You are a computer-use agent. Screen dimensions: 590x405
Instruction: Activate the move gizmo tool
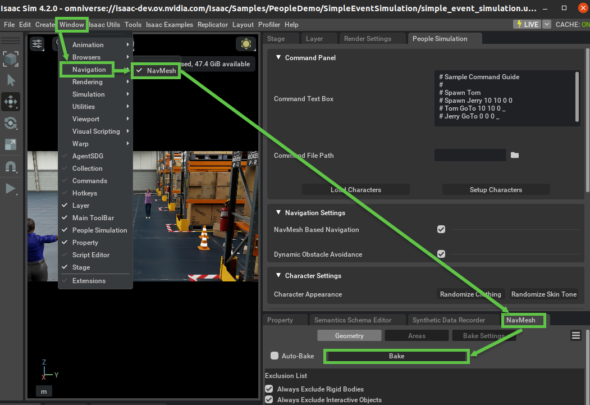pos(11,102)
